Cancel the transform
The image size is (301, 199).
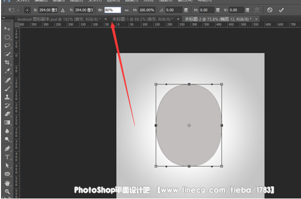pos(270,10)
